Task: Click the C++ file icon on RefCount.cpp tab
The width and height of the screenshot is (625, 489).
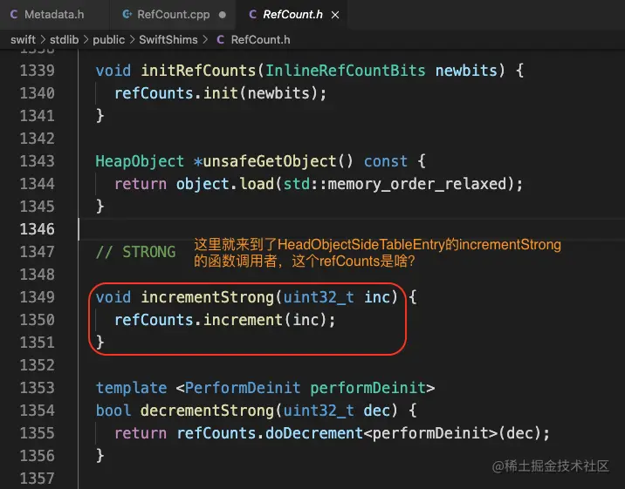Action: pos(127,15)
